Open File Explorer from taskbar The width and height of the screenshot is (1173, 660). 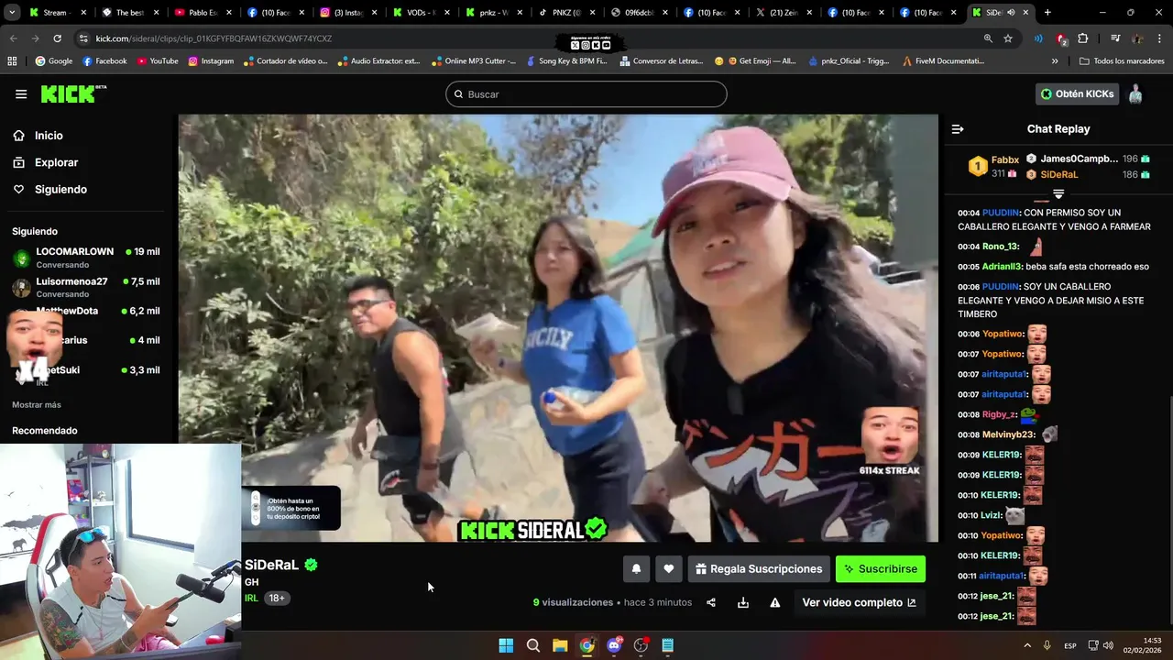pyautogui.click(x=560, y=645)
